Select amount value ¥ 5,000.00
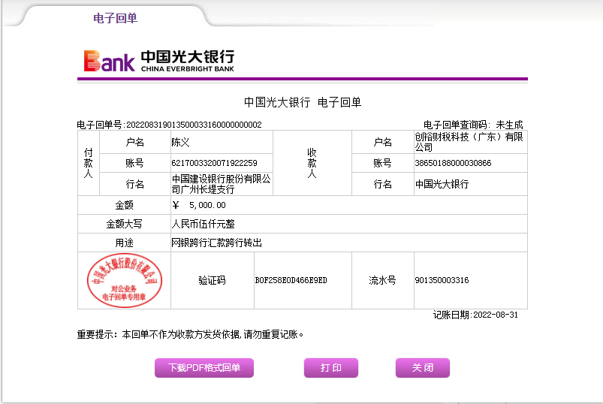 pyautogui.click(x=199, y=205)
